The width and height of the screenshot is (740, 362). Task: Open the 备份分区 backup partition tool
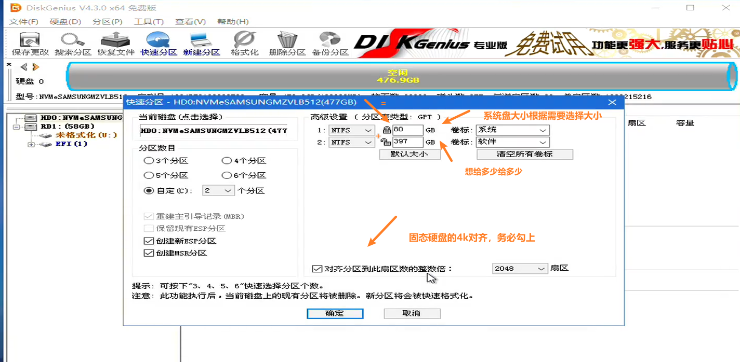click(330, 44)
